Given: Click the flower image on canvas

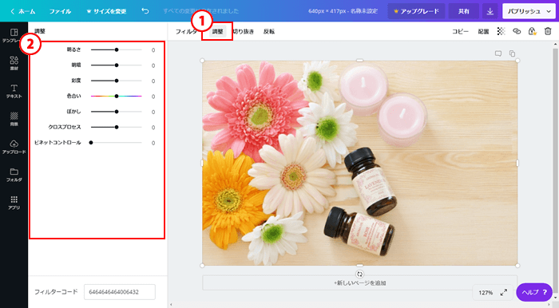Looking at the screenshot, I should pos(359,163).
